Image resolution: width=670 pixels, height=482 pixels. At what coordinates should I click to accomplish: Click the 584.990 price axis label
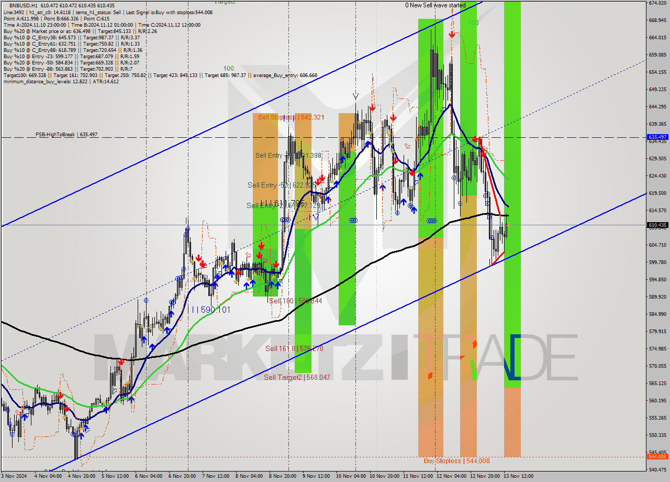[x=658, y=314]
